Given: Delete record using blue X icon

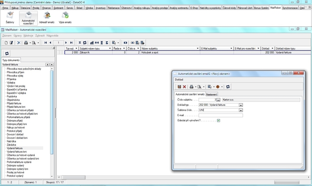Looking at the screenshot, I should 19,43.
